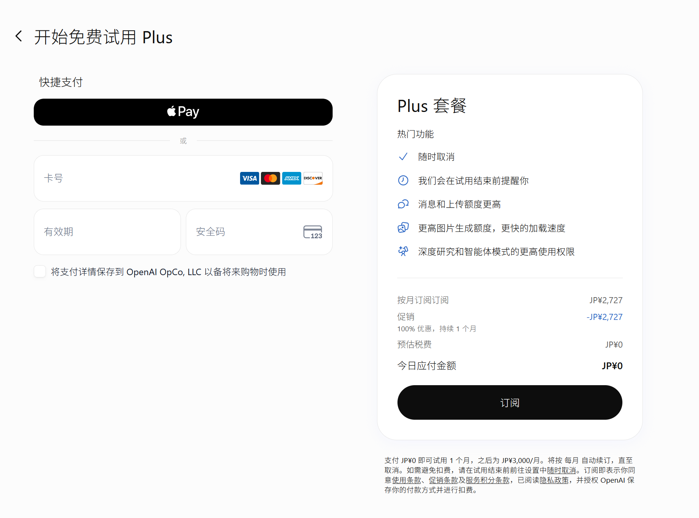The image size is (699, 518).
Task: Go back using the left arrow
Action: [x=19, y=36]
